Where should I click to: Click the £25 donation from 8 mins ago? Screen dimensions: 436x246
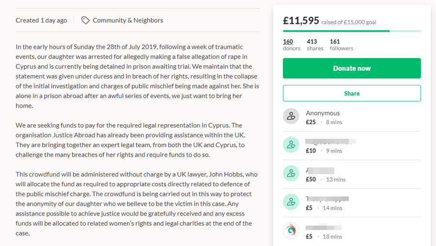[324, 122]
